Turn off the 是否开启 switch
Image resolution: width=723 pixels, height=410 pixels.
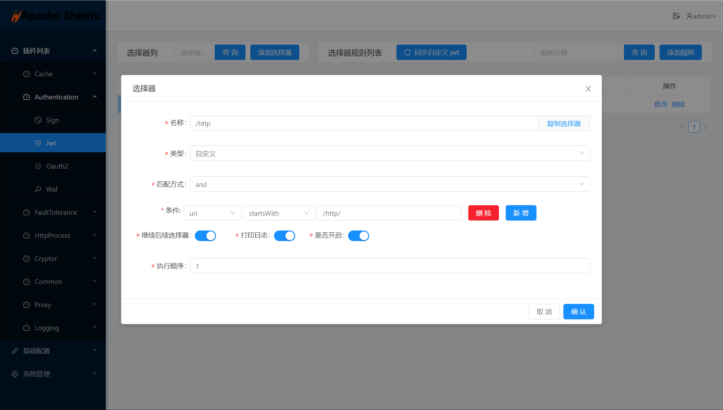pos(358,236)
